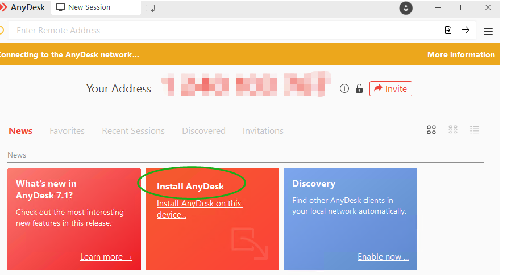Click the What's new in AnyDesk 7.1 card
Viewport: 507px width, 275px height.
74,219
